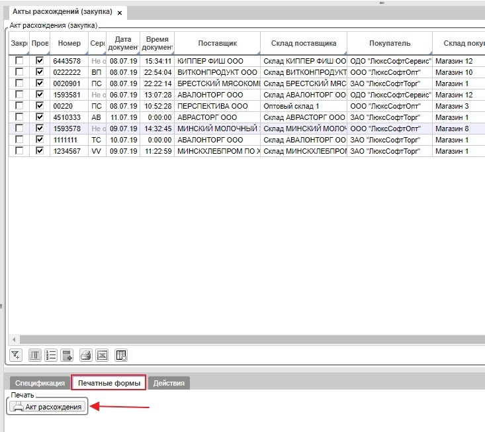Image resolution: width=485 pixels, height=432 pixels.
Task: Click the Акт расхождения print button
Action: tap(48, 407)
